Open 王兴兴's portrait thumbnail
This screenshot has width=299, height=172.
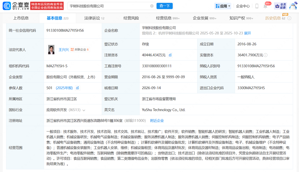pyautogui.click(x=51, y=50)
